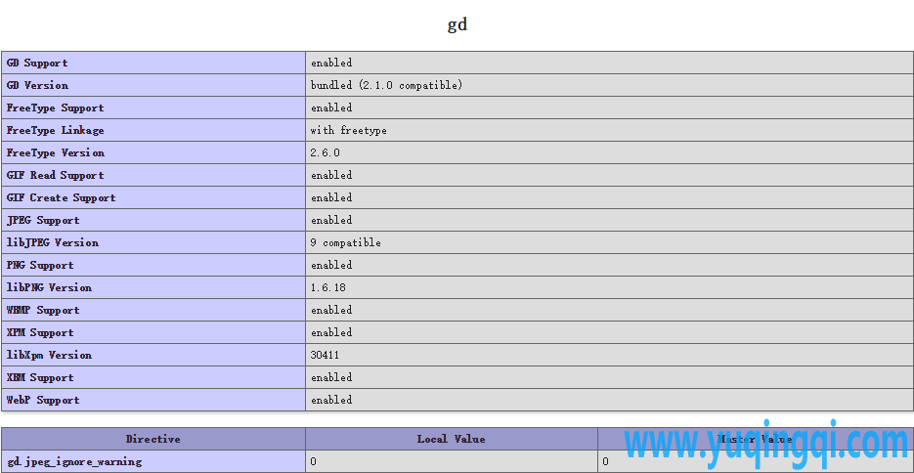Image resolution: width=914 pixels, height=473 pixels.
Task: Select the "XPM Support" label cell
Action: pyautogui.click(x=153, y=332)
